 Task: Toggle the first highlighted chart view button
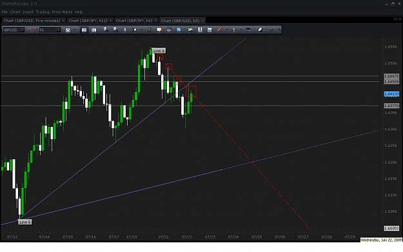coord(84,30)
